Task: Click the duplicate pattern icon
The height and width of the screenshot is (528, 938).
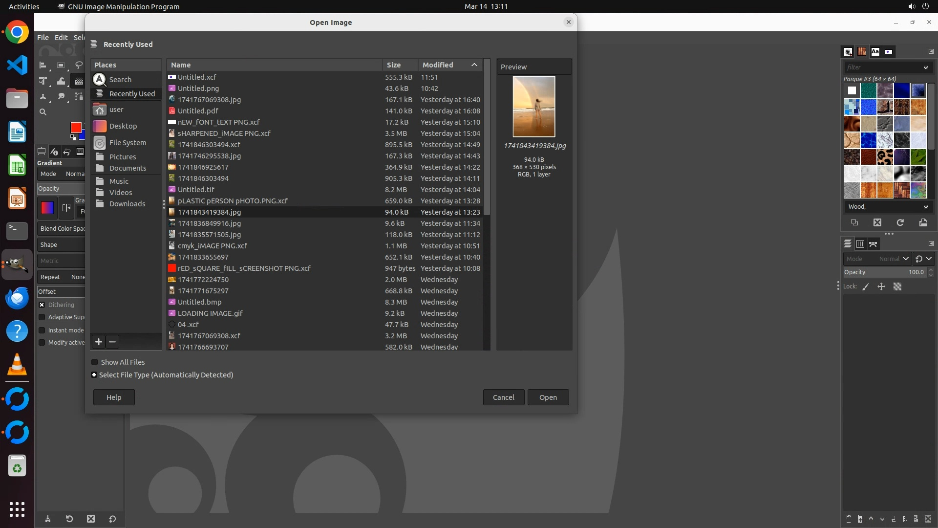Action: 854,222
